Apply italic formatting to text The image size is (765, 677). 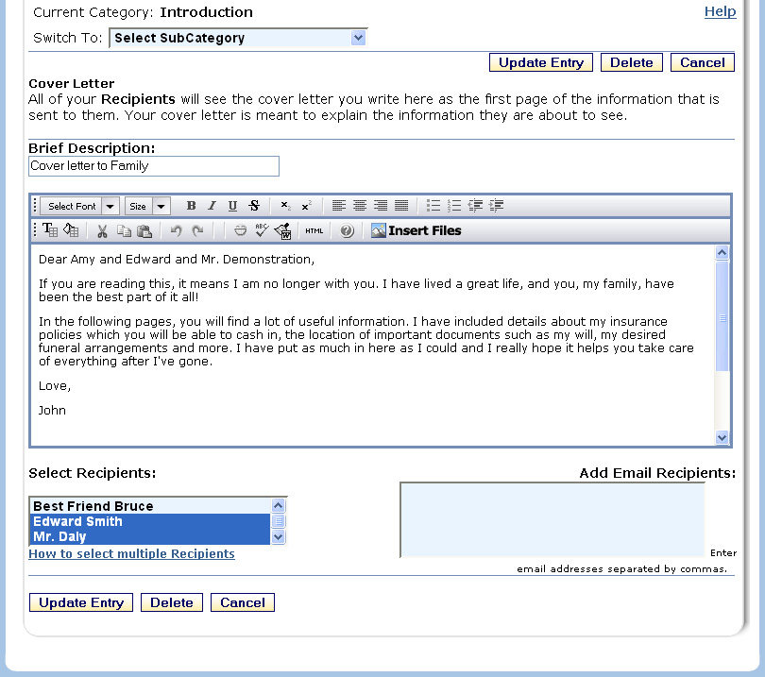pos(212,206)
